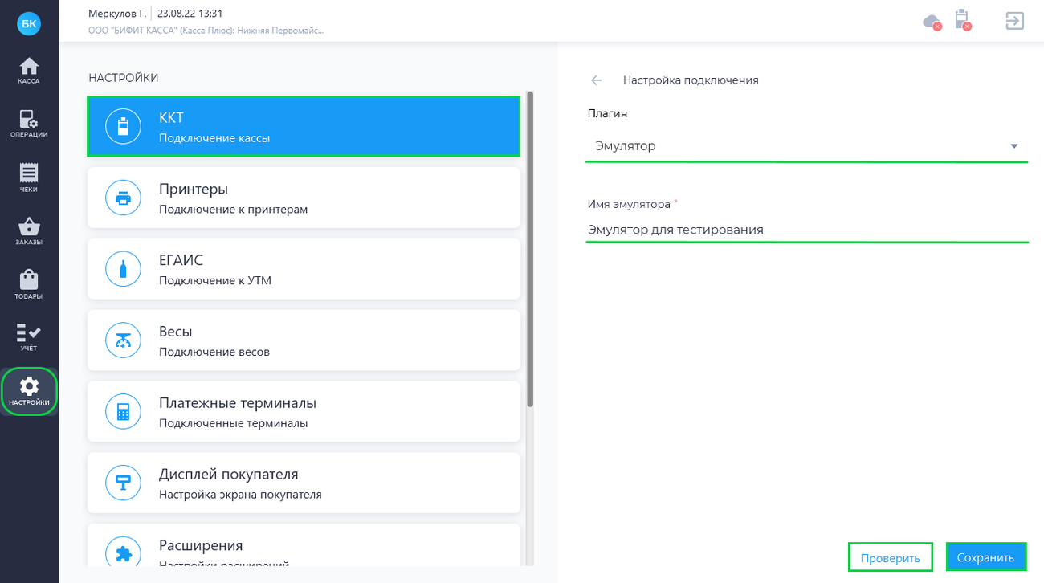Open the Товары shopping bag section
The image size is (1044, 583).
pyautogui.click(x=29, y=285)
